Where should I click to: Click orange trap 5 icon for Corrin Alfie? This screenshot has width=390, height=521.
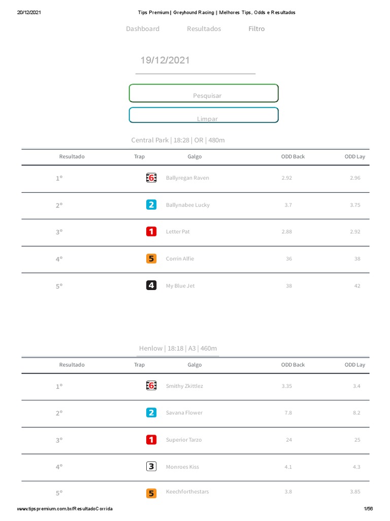pos(151,258)
